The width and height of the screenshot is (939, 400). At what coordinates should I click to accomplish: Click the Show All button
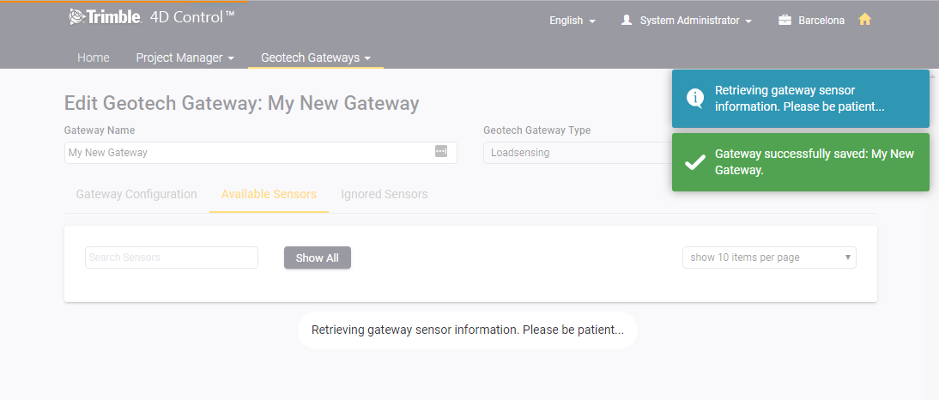[318, 258]
